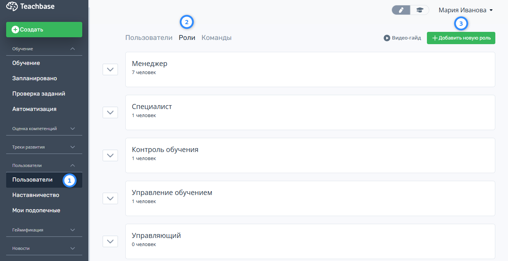The image size is (508, 261).
Task: Expand the Менеджер role details
Action: [x=110, y=69]
